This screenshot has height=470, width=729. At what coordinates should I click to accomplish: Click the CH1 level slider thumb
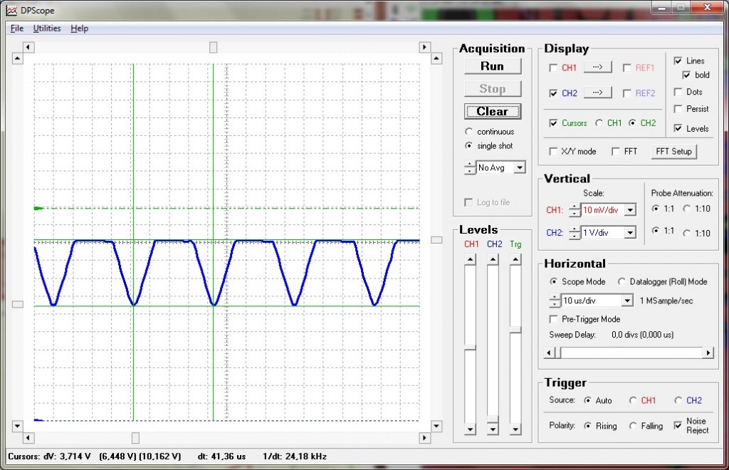(x=470, y=348)
